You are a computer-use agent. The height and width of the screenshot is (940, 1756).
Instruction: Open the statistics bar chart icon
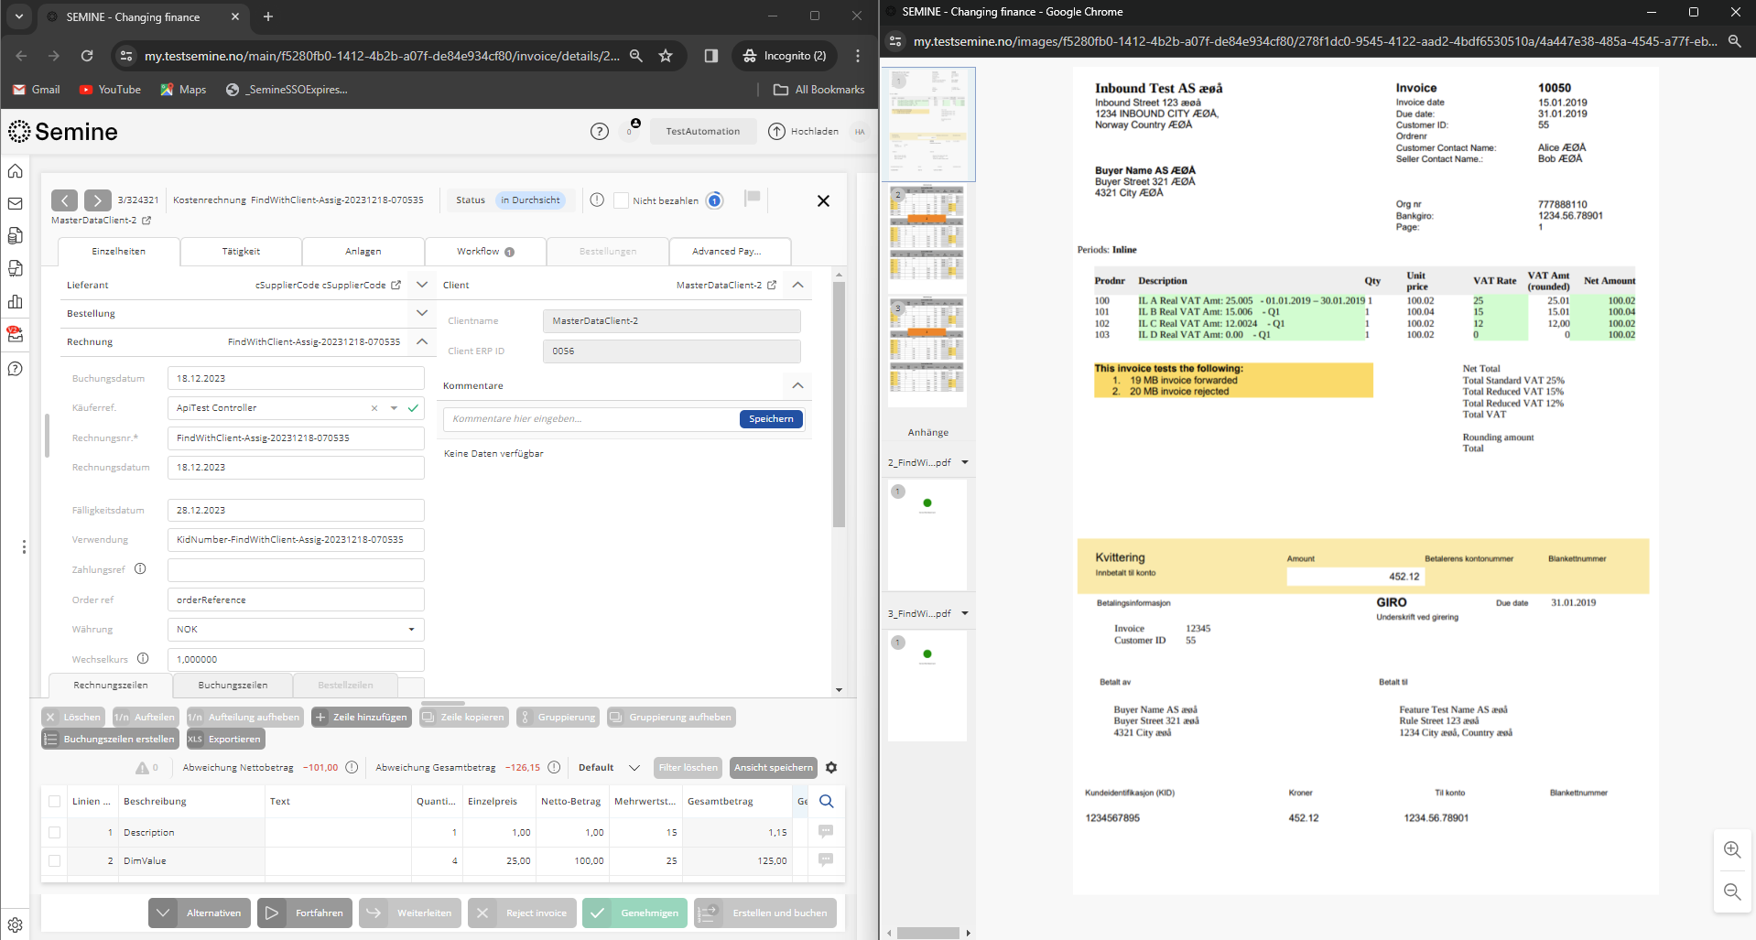tap(15, 301)
